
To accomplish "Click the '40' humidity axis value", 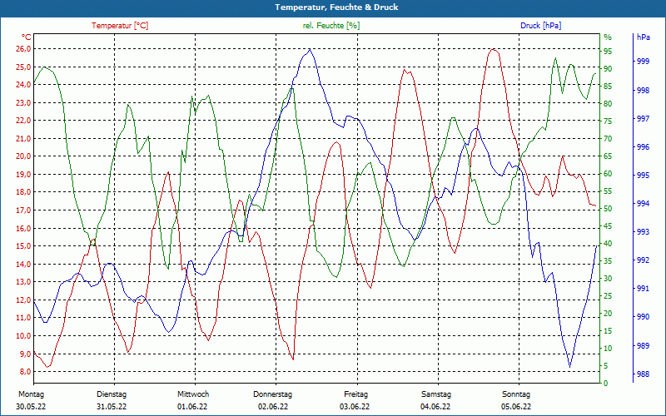I will point(608,244).
